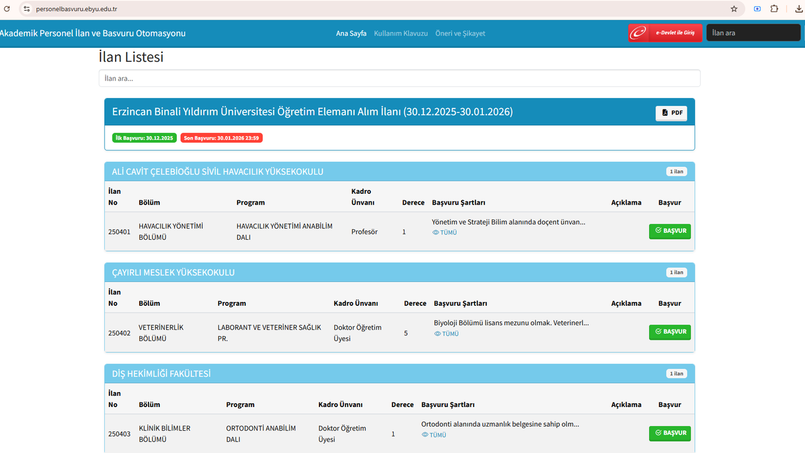Apply (Başvur) for Veterinerlik Bölümü position

tap(670, 332)
